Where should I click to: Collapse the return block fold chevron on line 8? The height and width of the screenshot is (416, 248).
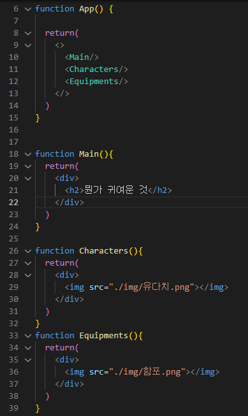[x=28, y=33]
